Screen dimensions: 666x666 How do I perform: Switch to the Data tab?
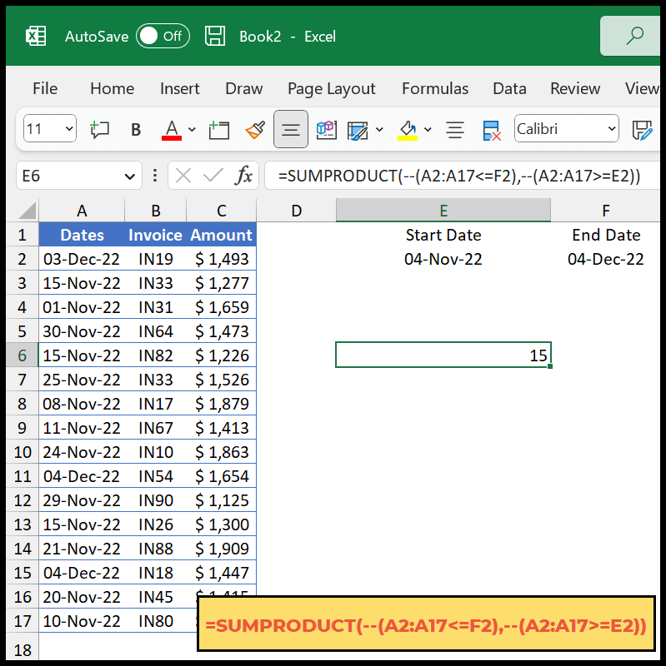(509, 88)
